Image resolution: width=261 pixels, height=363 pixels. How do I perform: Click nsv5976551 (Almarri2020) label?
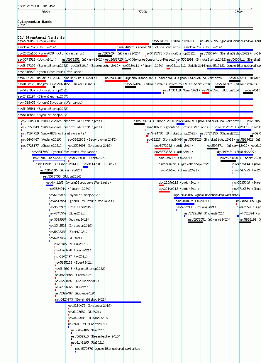pyautogui.click(x=209, y=220)
